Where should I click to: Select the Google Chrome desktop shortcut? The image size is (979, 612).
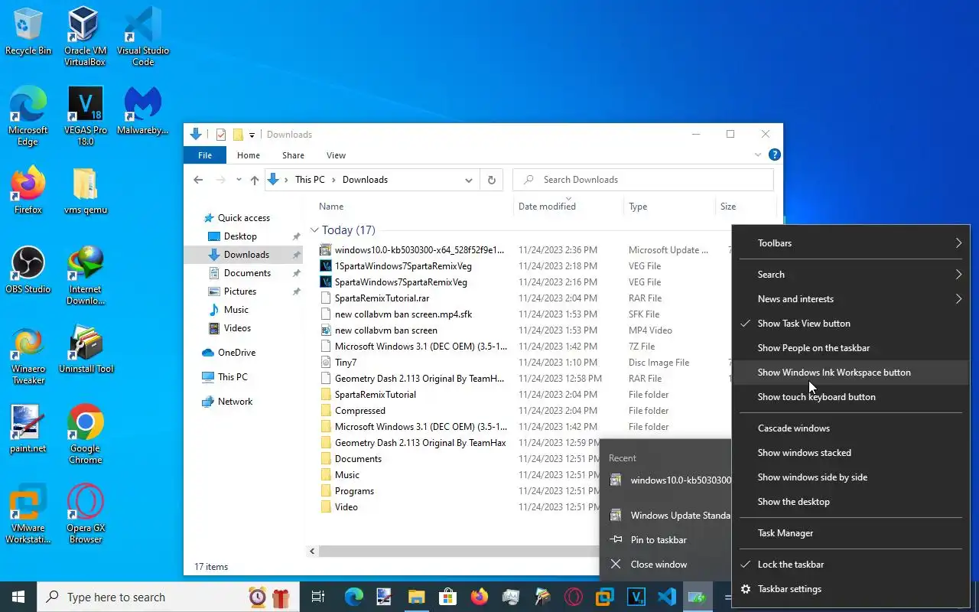click(x=85, y=435)
